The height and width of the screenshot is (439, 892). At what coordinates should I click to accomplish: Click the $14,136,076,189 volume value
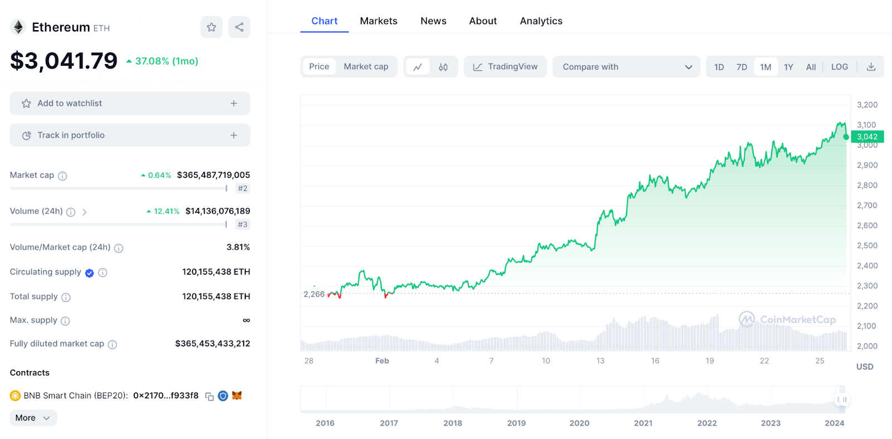(x=217, y=211)
